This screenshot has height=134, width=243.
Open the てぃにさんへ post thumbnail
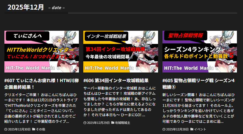pyautogui.click(x=42, y=52)
